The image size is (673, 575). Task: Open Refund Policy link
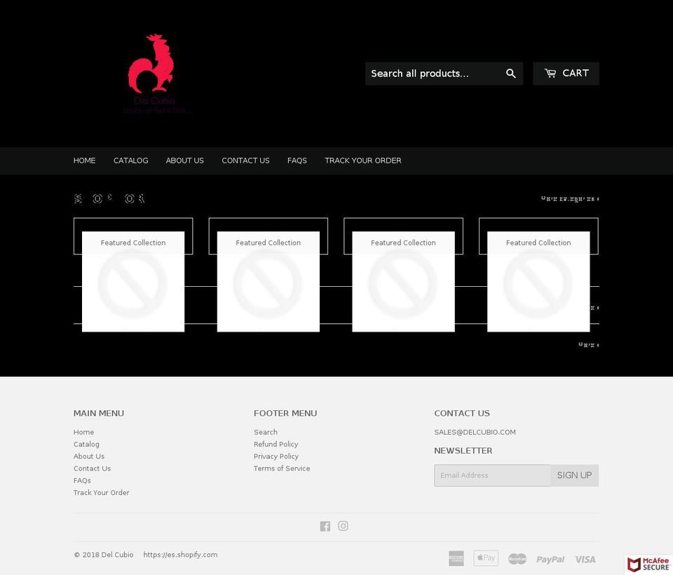pyautogui.click(x=276, y=444)
